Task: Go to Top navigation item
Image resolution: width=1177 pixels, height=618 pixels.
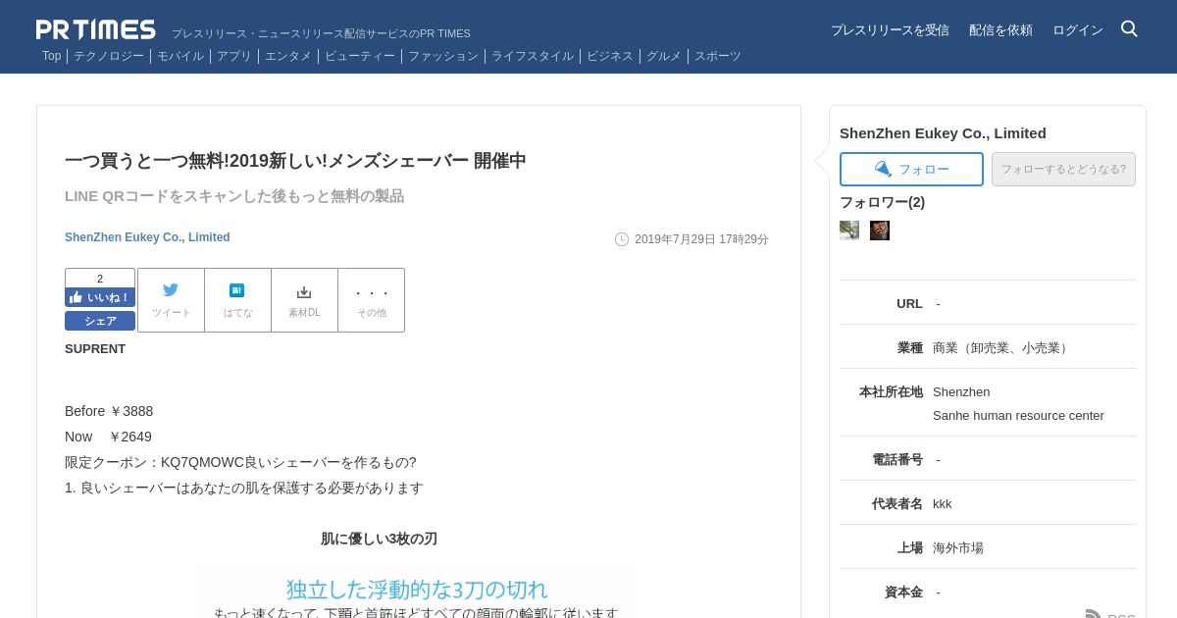Action: 51,56
